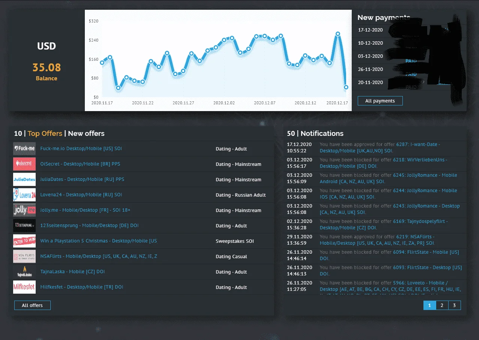Go to notifications page 3
Viewport: 479px width, 340px height.
click(454, 305)
